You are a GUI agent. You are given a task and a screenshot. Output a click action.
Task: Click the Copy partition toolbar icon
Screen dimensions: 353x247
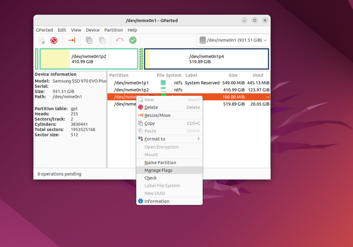pyautogui.click(x=89, y=40)
